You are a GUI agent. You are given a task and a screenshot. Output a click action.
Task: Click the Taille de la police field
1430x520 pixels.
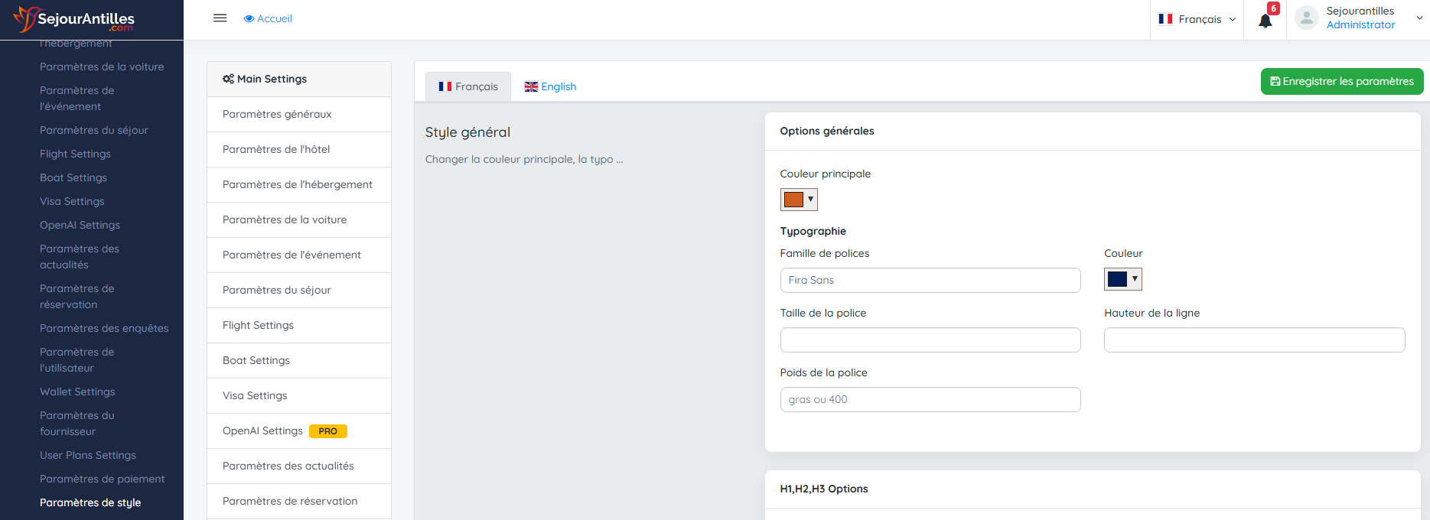click(930, 340)
